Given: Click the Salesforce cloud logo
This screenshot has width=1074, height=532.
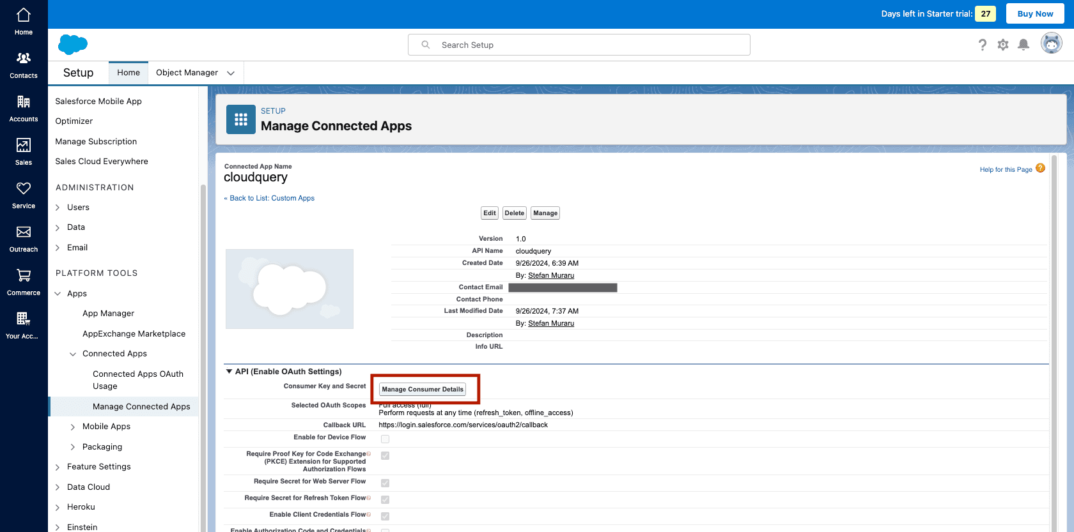Looking at the screenshot, I should 73,45.
